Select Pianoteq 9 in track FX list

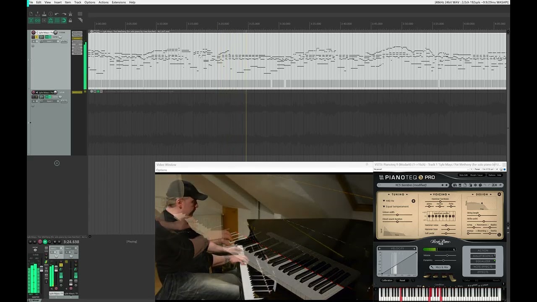pos(77,35)
